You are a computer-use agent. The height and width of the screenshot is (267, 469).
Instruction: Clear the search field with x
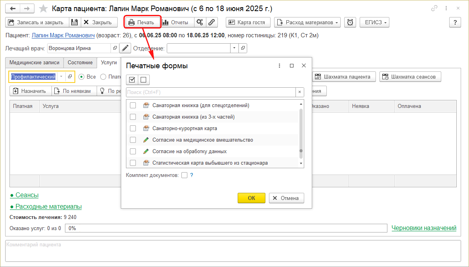click(300, 92)
